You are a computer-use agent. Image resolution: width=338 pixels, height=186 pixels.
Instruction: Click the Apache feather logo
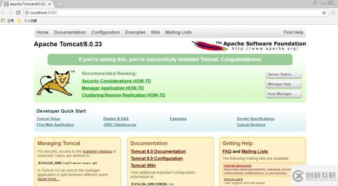point(209,45)
